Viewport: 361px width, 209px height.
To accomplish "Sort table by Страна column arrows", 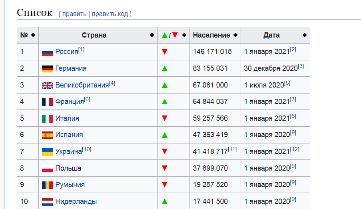I will coord(152,35).
